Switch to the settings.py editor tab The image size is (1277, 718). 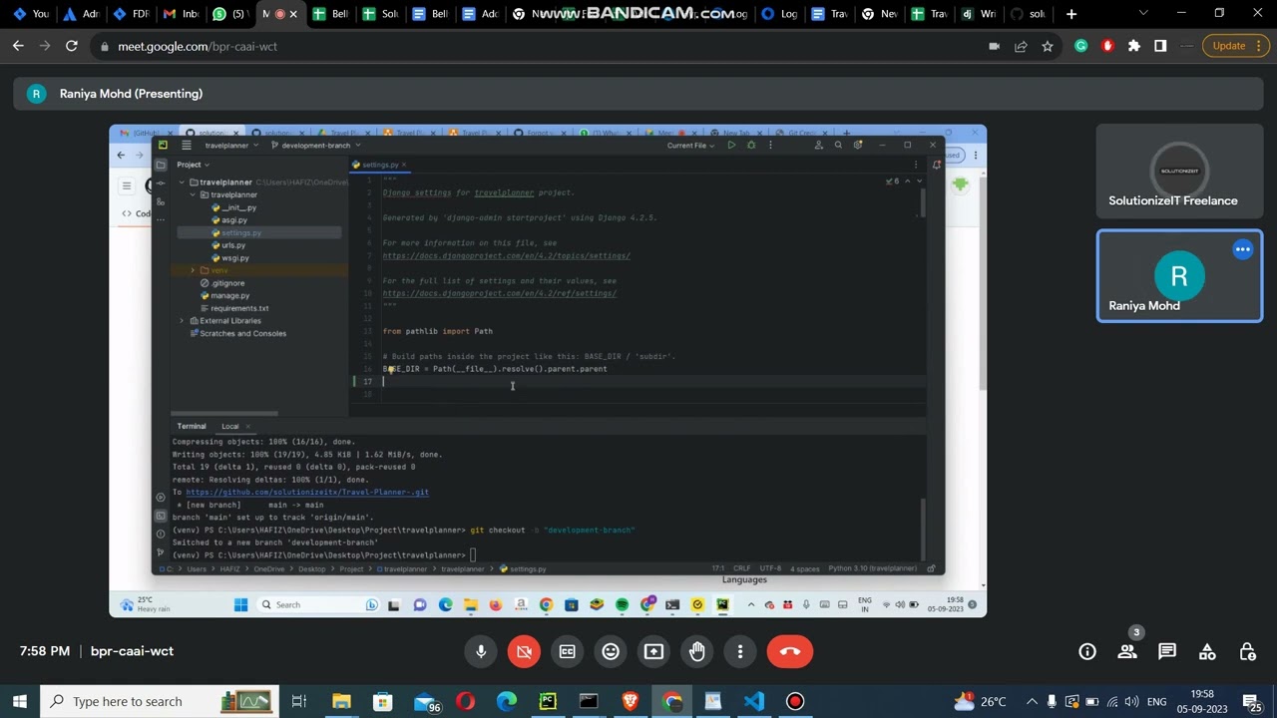click(x=379, y=165)
